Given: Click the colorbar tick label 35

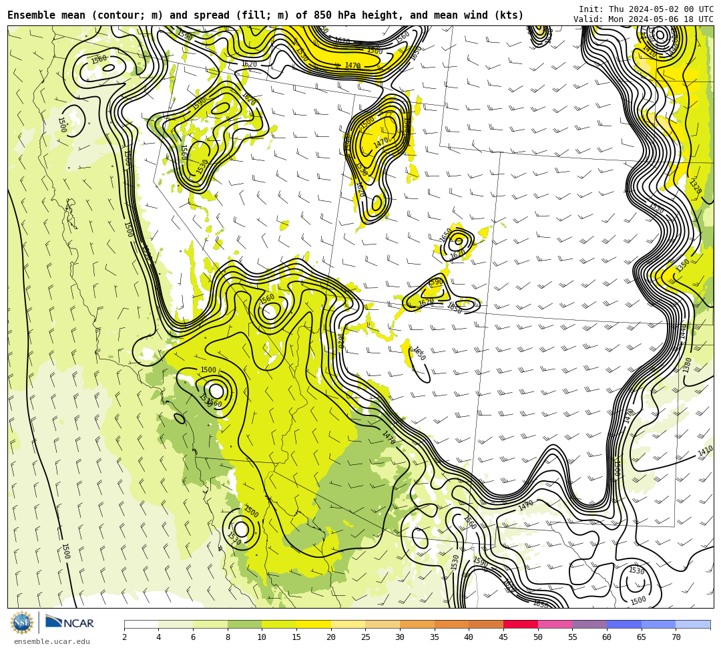Looking at the screenshot, I should pos(435,637).
